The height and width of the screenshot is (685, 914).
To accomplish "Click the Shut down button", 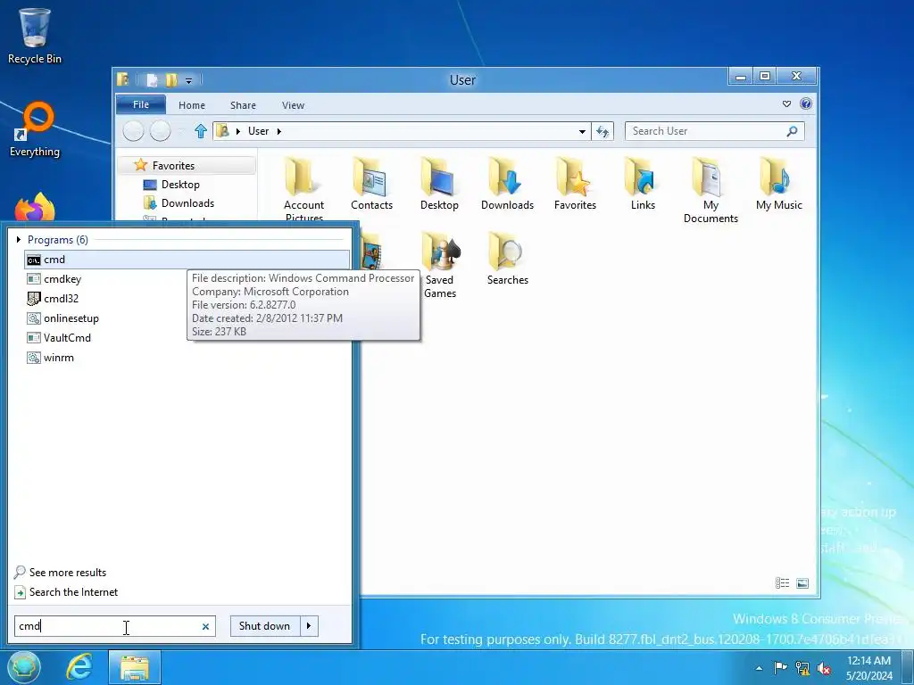I will (x=264, y=626).
